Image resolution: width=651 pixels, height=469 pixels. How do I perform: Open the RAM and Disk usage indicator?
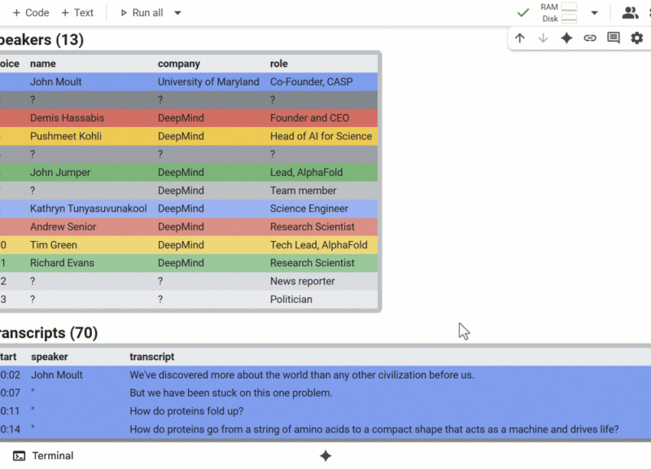pyautogui.click(x=559, y=13)
